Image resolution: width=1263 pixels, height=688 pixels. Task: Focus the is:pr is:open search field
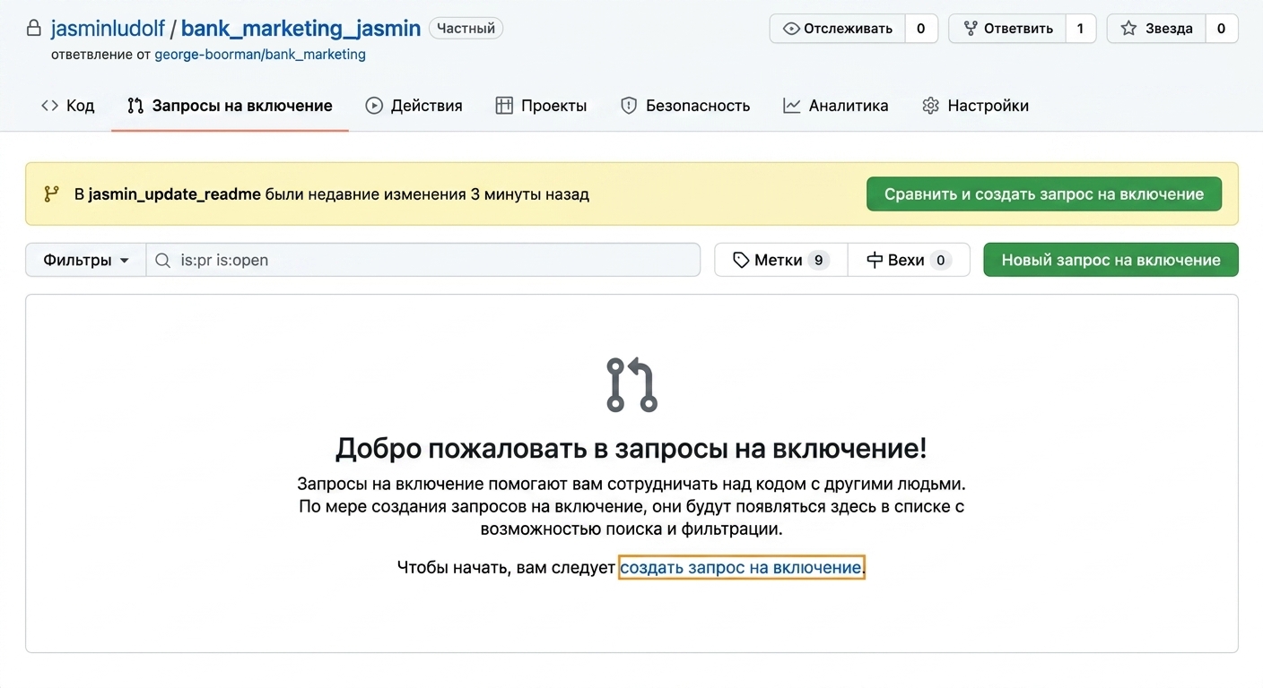click(423, 260)
